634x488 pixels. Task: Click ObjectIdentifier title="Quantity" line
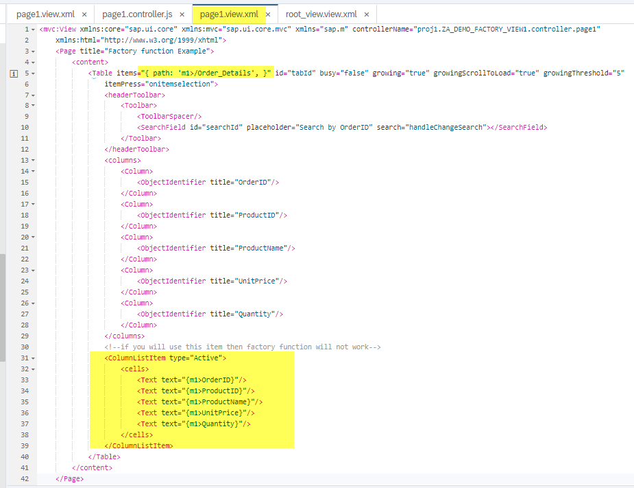pos(210,314)
